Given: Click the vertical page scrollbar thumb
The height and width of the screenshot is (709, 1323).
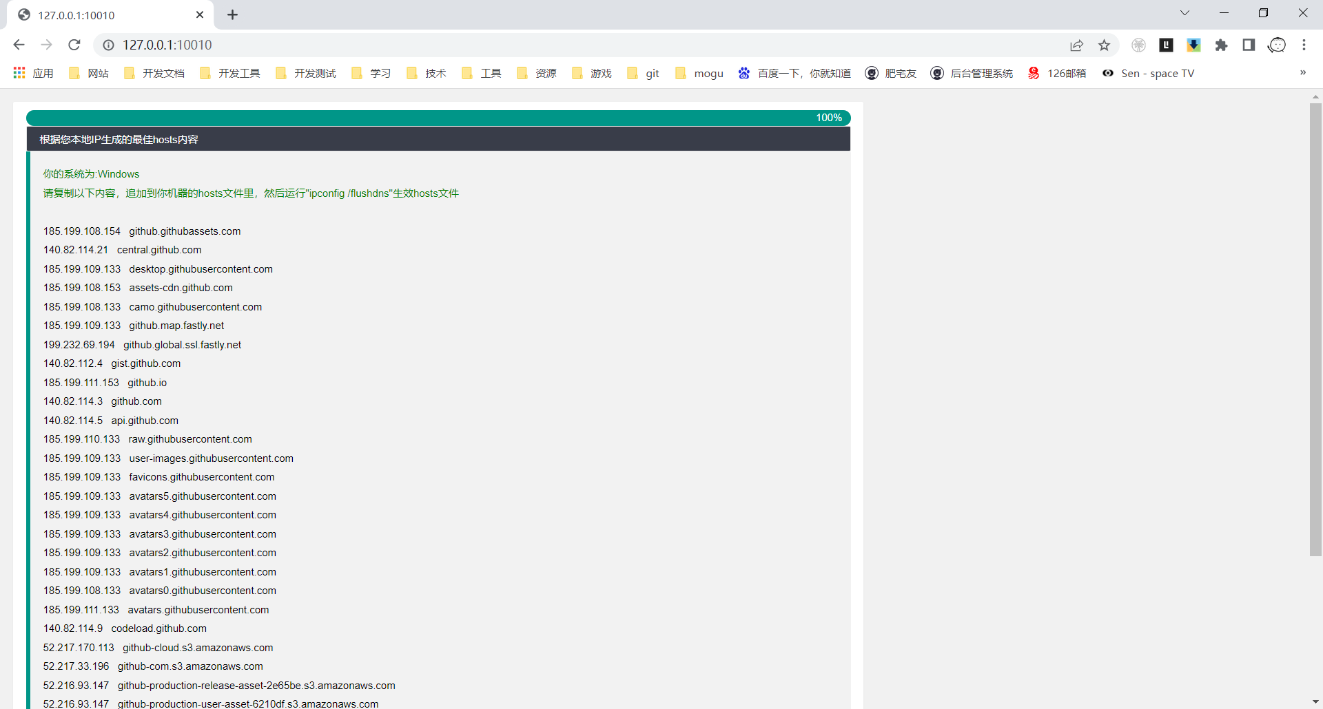Looking at the screenshot, I should [1315, 330].
